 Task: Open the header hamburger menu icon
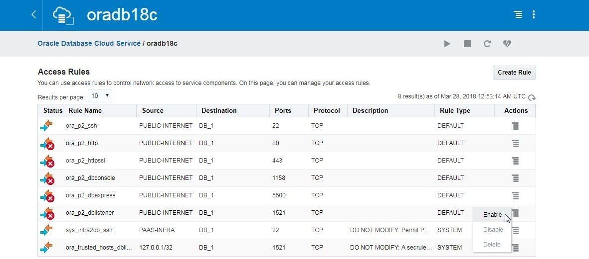(x=518, y=14)
